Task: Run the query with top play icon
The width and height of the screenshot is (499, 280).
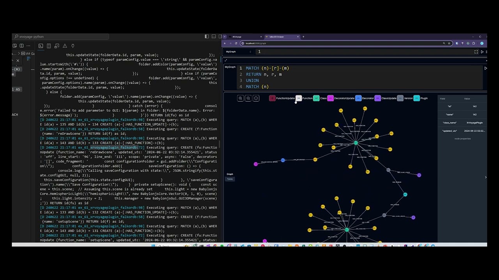Action: point(482,52)
